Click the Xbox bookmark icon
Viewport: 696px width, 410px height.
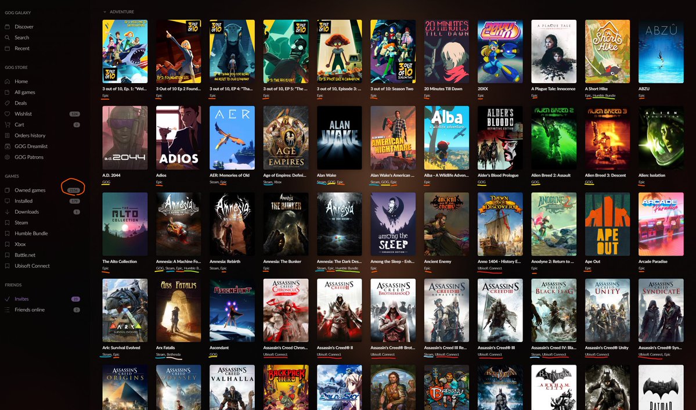point(7,244)
